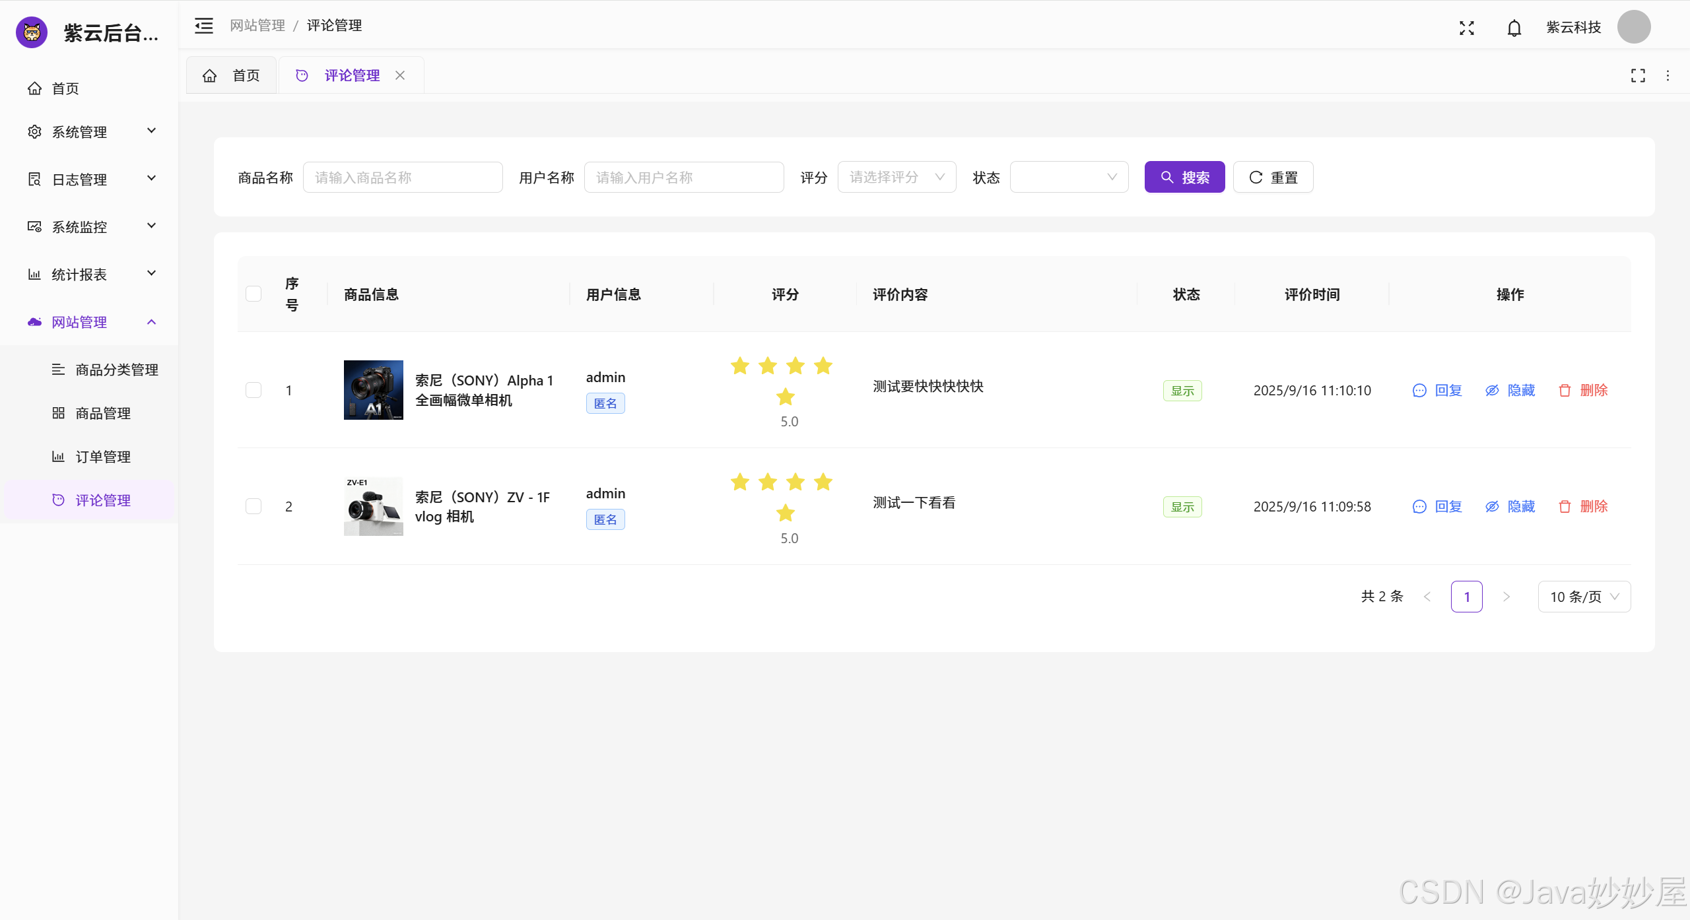Viewport: 1690px width, 920px height.
Task: Click the first star of row 2 rating
Action: (740, 482)
